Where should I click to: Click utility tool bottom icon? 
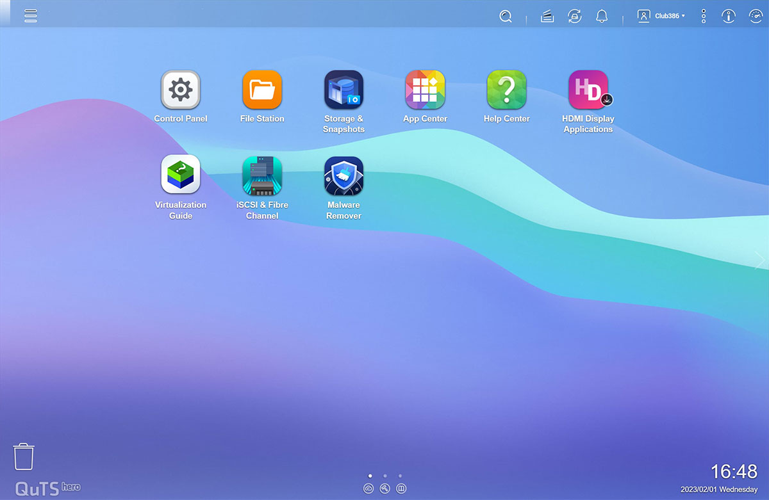pos(384,488)
